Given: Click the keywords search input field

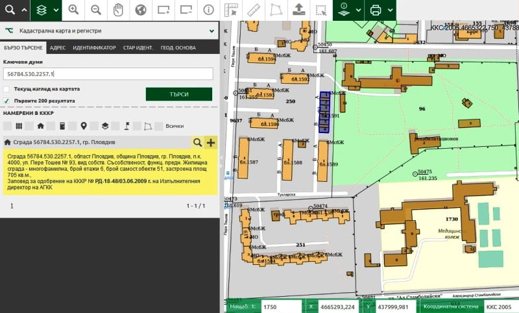Looking at the screenshot, I should pyautogui.click(x=108, y=74).
